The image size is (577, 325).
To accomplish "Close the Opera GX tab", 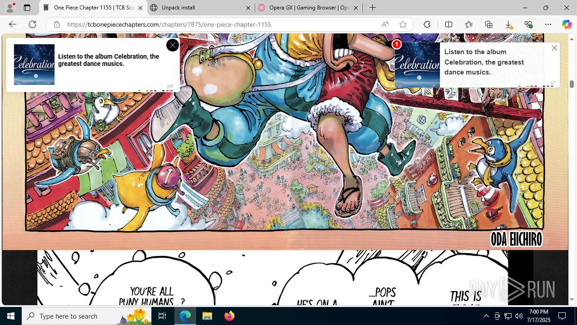I will click(356, 8).
